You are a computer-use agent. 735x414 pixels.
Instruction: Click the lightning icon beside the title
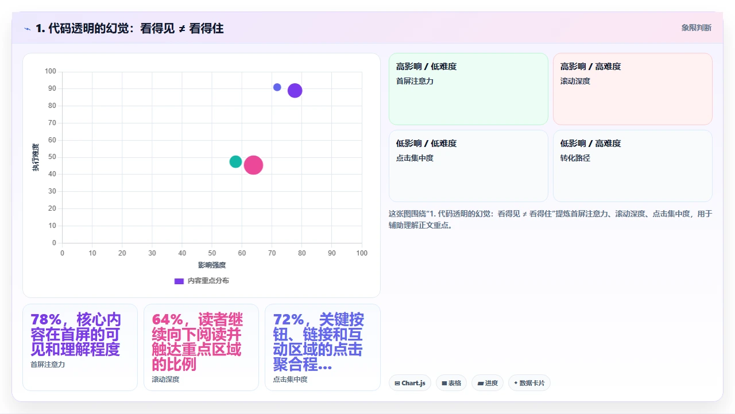click(x=27, y=28)
